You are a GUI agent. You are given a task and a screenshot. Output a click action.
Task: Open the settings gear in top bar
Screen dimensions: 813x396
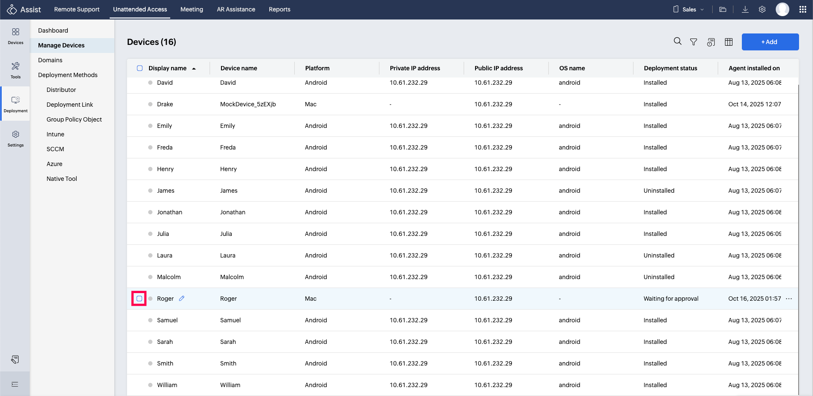[x=762, y=9]
